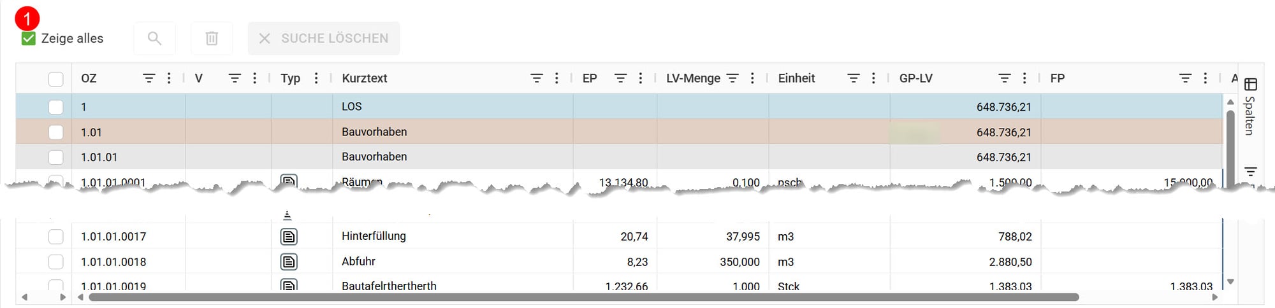The image size is (1275, 308).
Task: Open filter for OZ column
Action: (x=149, y=78)
